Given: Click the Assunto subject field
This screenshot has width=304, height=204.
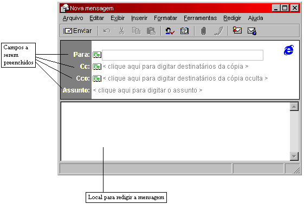Looking at the screenshot, I should (147, 90).
